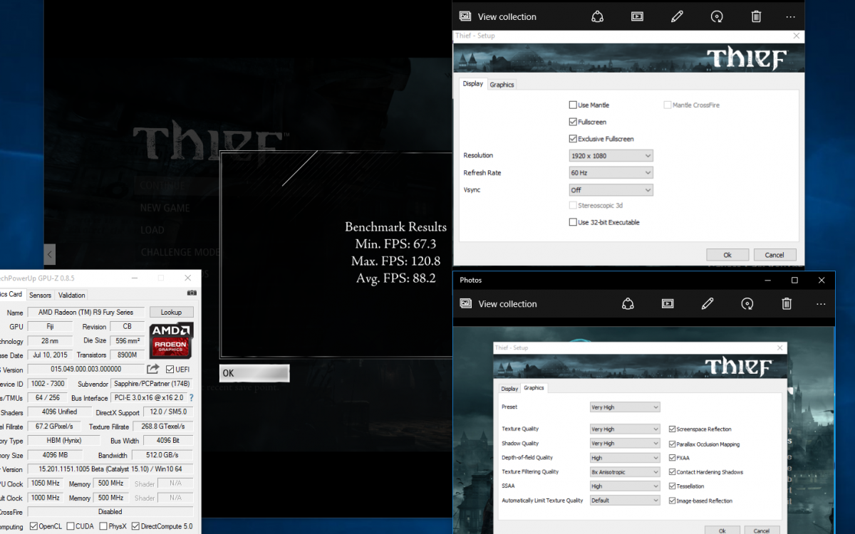The width and height of the screenshot is (855, 534).
Task: Enable Use 32-bit Executable checkbox
Action: [573, 222]
